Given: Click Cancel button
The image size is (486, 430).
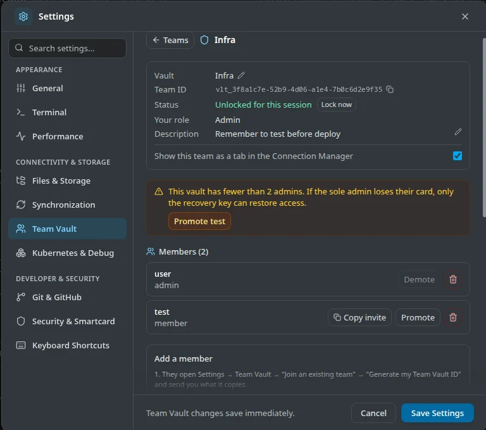Looking at the screenshot, I should [373, 413].
